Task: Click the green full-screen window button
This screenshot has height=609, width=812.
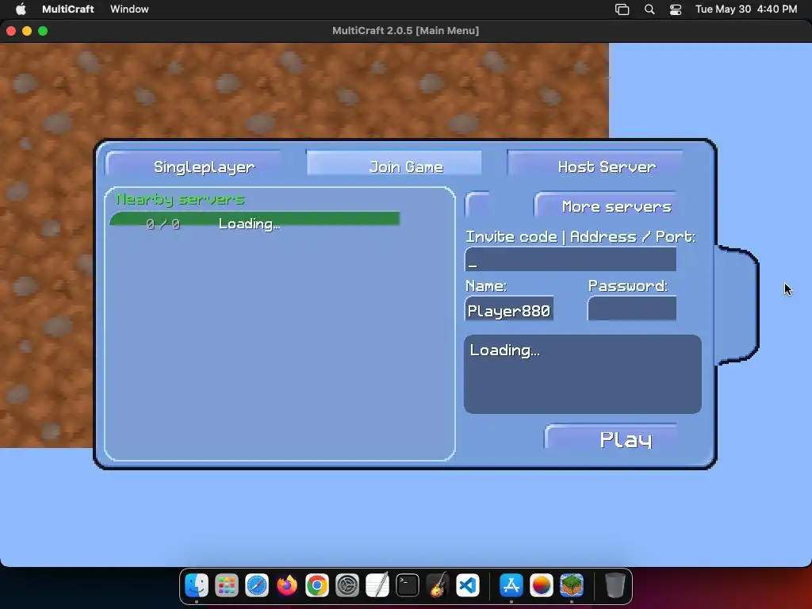Action: coord(43,31)
